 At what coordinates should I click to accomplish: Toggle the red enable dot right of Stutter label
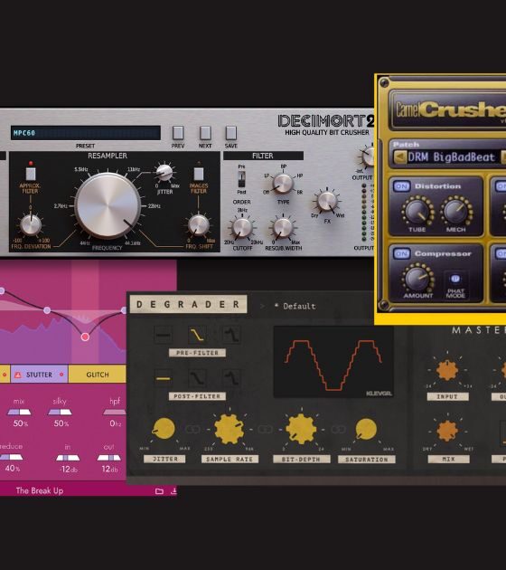coord(61,375)
